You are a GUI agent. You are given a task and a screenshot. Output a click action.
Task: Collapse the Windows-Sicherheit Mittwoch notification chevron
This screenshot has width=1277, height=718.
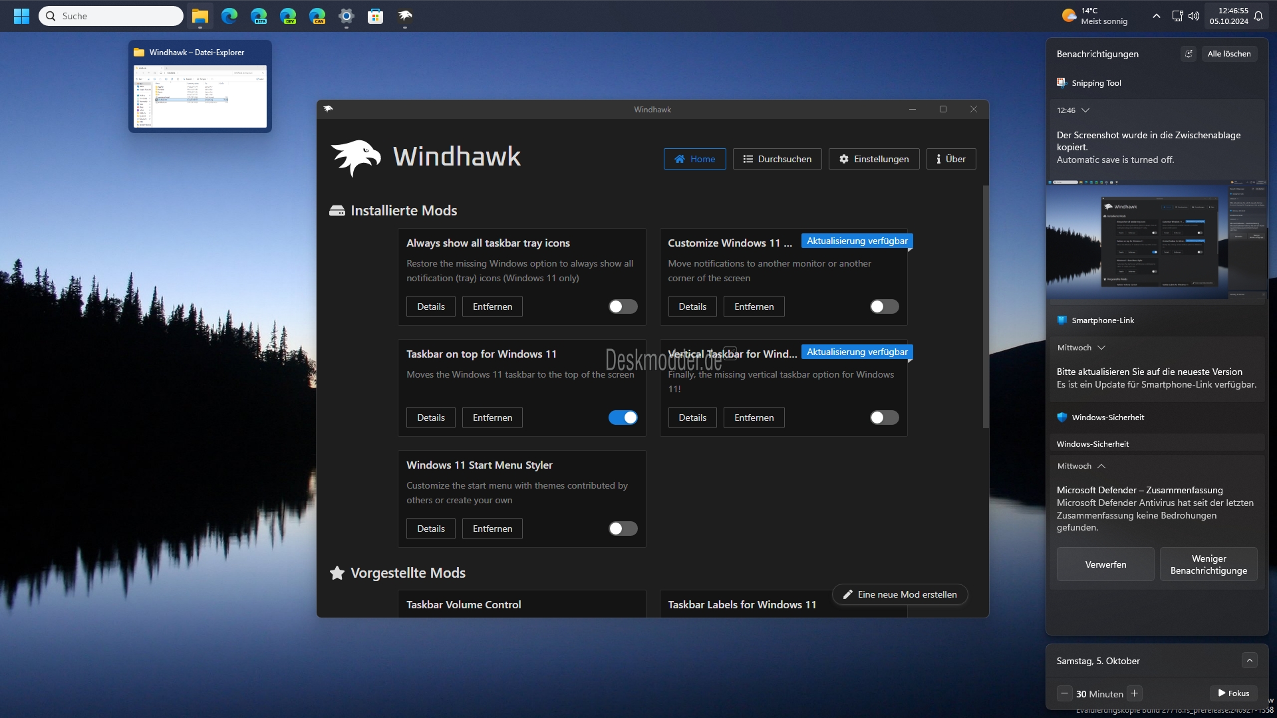click(1101, 466)
